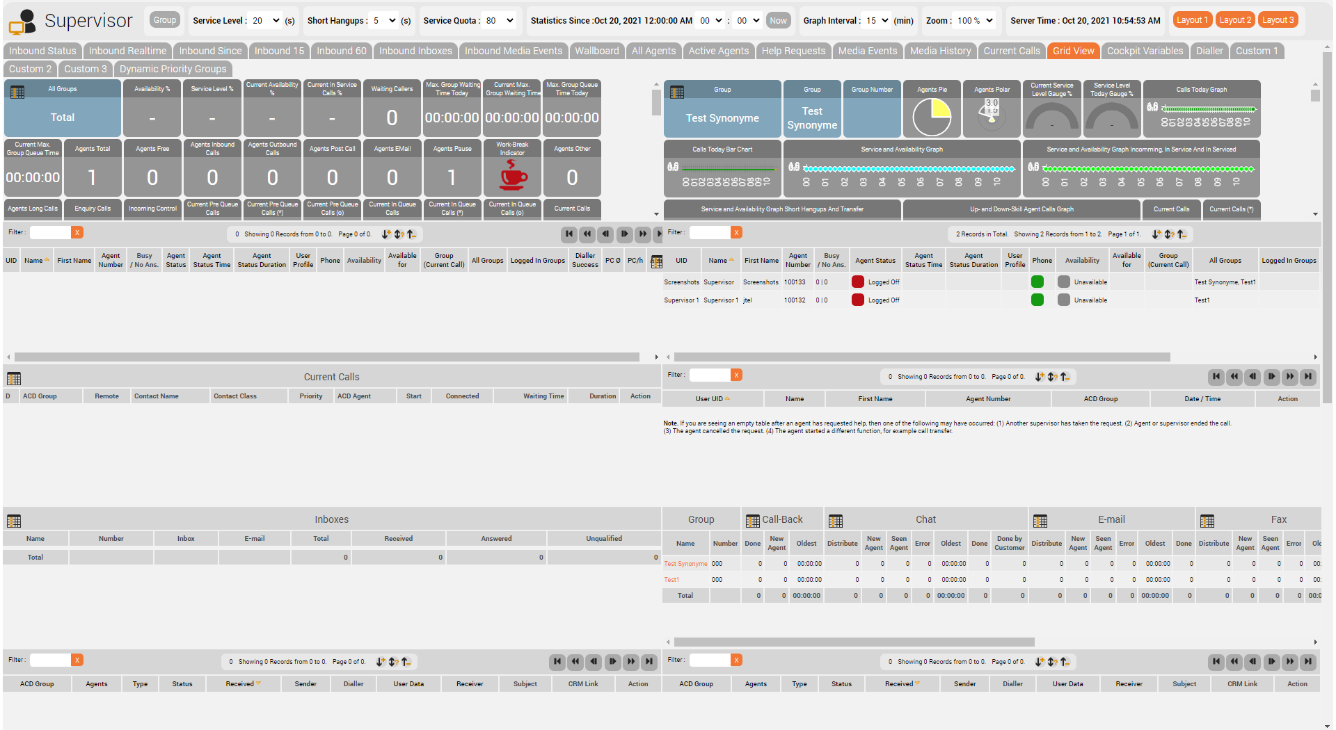This screenshot has height=730, width=1336.
Task: Switch to Wallboard tab
Action: point(596,51)
